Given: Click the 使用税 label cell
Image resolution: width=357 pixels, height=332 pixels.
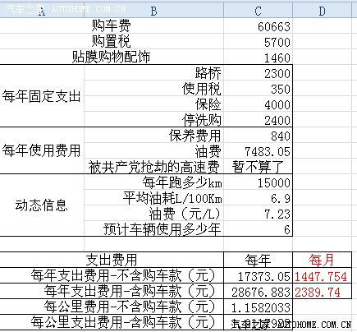Looking at the screenshot, I should click(x=153, y=88).
